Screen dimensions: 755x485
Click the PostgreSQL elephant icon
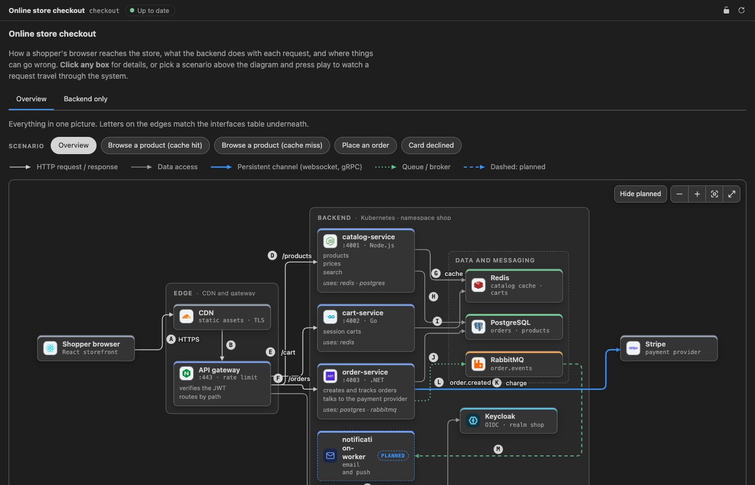(478, 327)
